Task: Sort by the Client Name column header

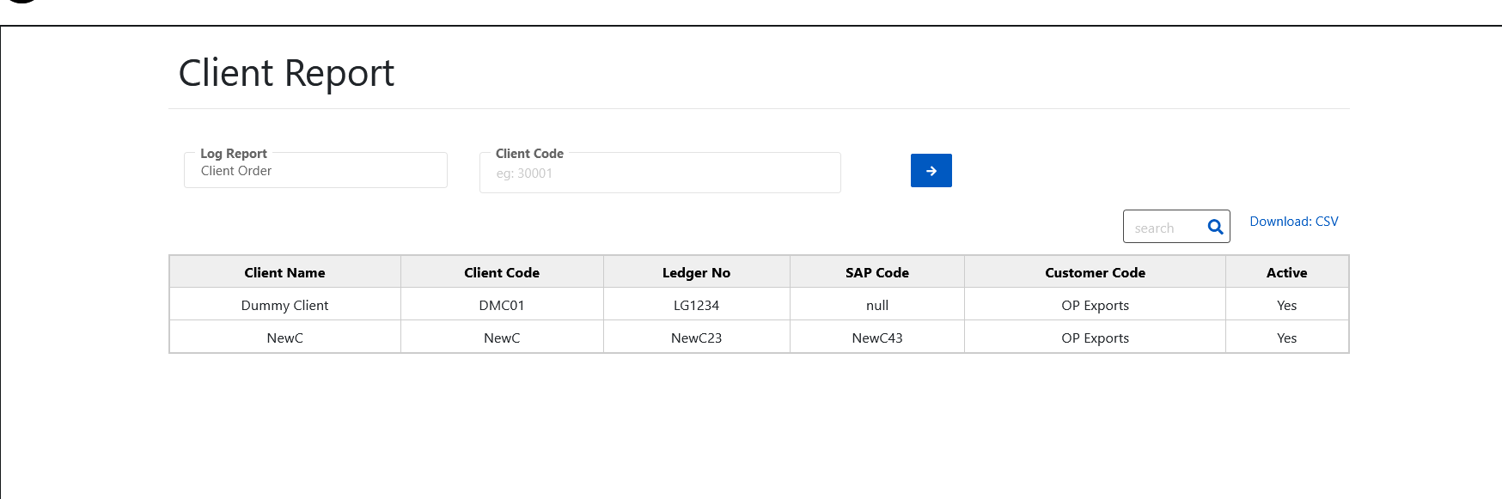Action: click(x=284, y=272)
